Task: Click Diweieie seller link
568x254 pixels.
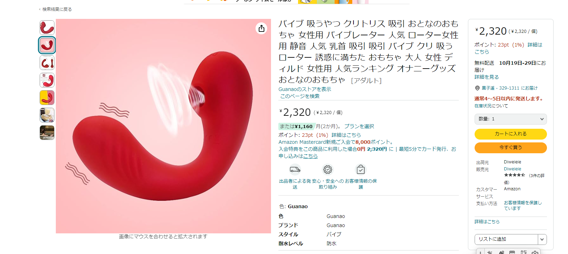Action: (513, 169)
